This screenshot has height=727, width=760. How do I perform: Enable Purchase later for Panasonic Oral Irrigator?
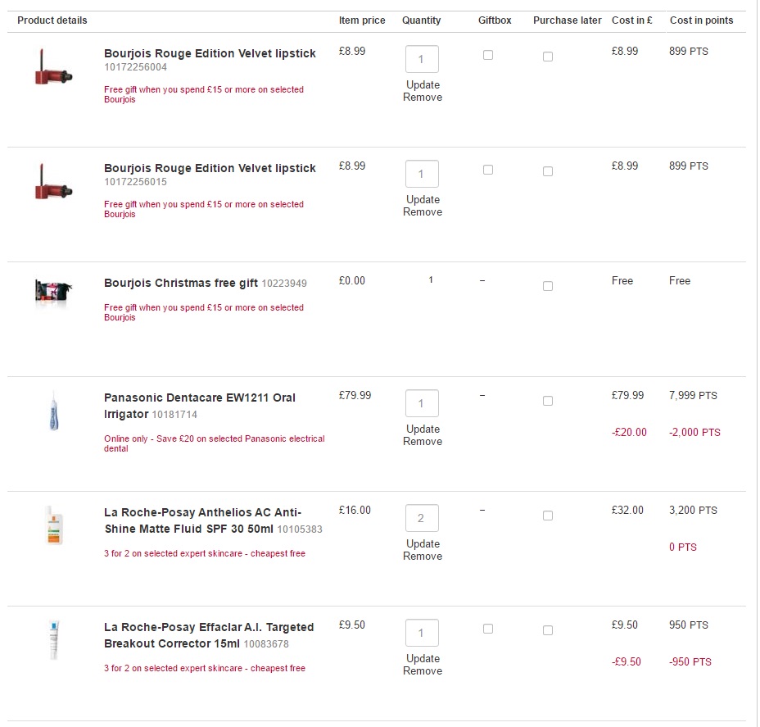548,401
